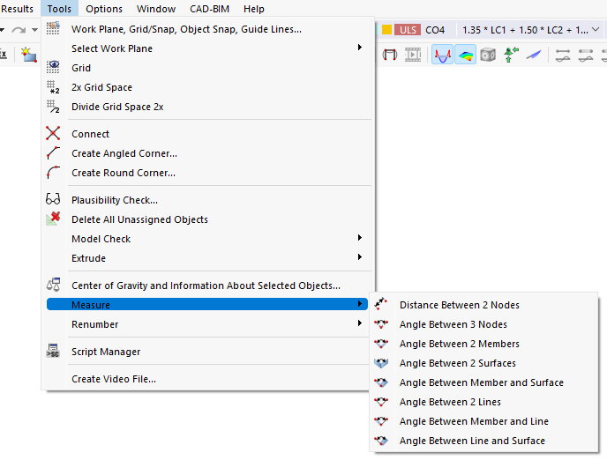Open Script Manager via its icon

click(53, 351)
